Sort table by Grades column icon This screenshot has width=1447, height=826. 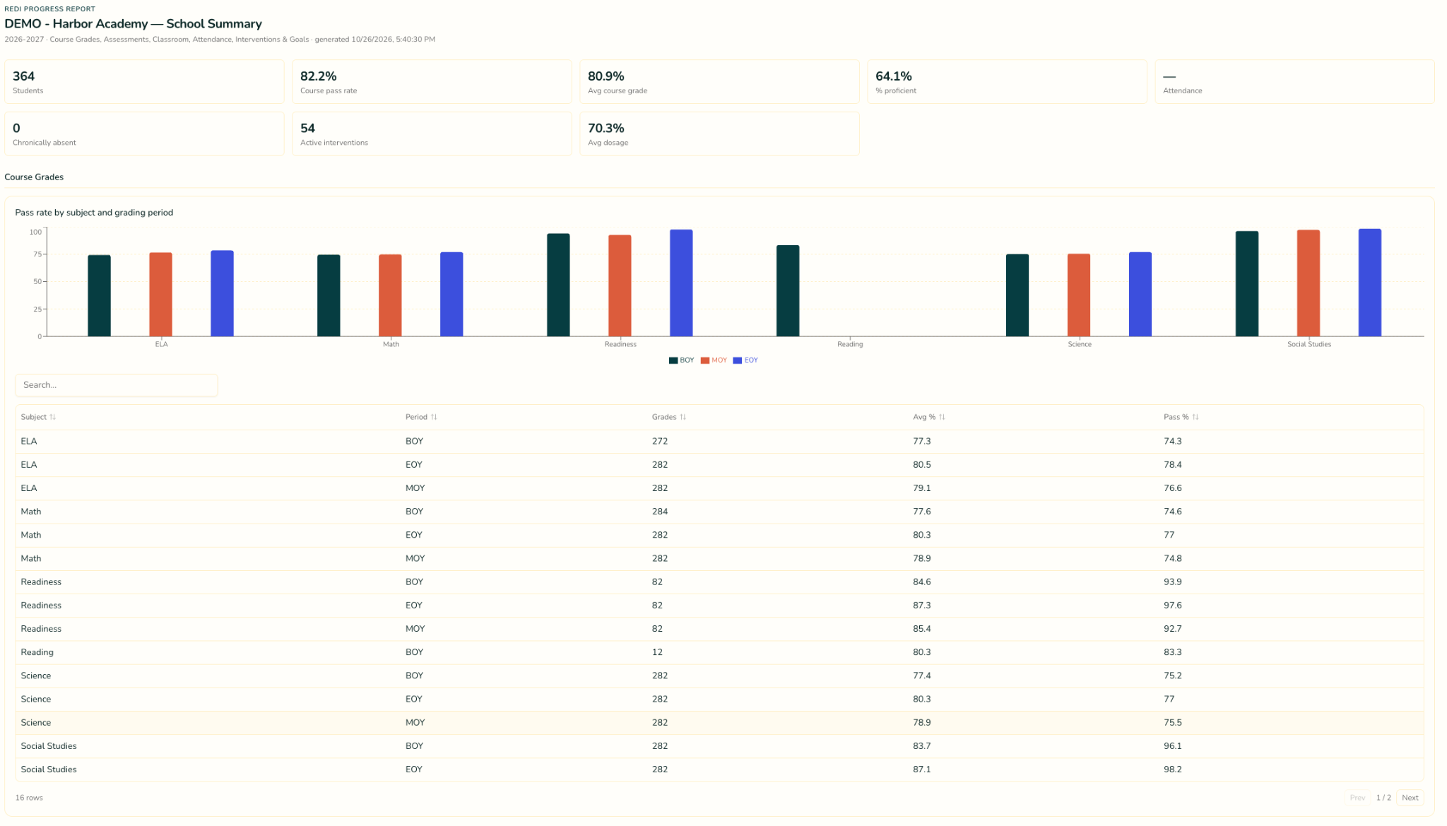[x=683, y=417]
